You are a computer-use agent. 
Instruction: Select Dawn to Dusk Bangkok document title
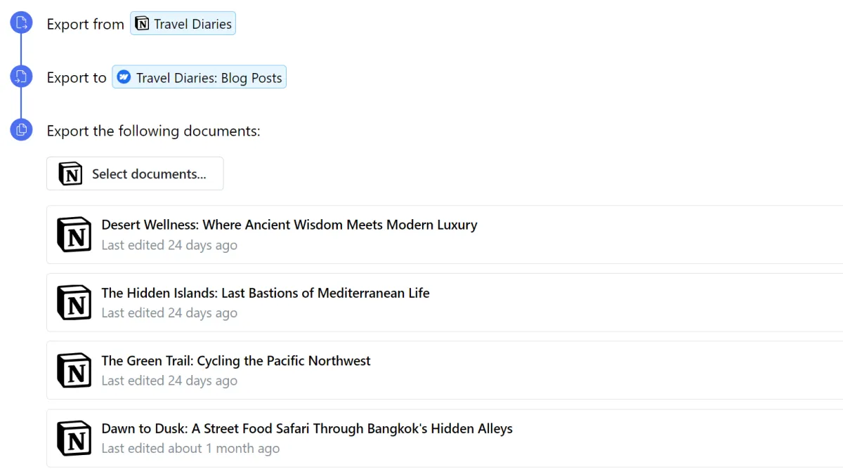(307, 428)
